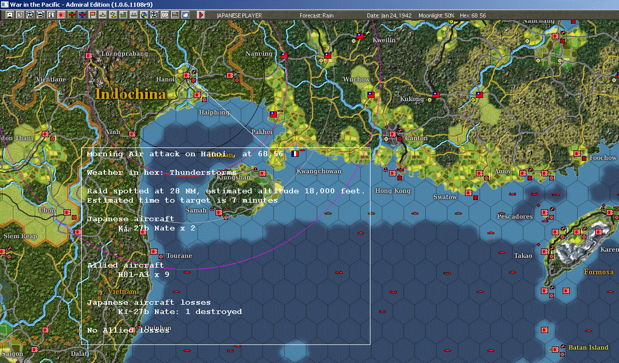Click the red play arrow end-turn button
The image size is (619, 363).
pos(201,15)
